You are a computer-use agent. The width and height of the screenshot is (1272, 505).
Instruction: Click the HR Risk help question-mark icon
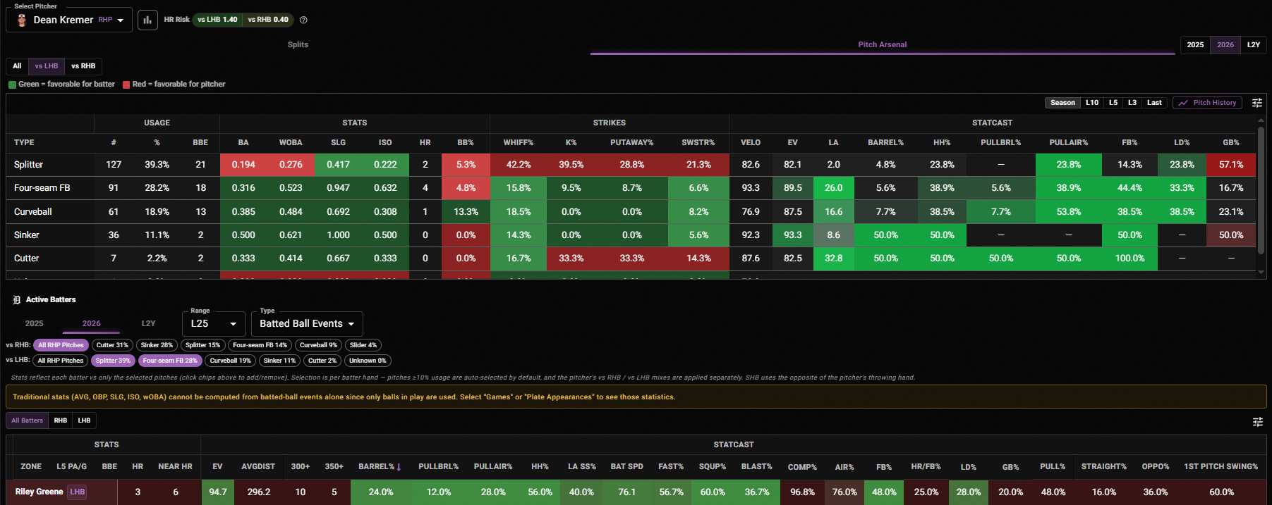(303, 20)
